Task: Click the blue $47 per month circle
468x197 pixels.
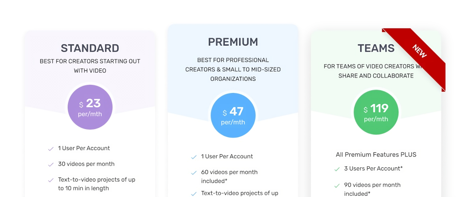Action: coord(233,115)
